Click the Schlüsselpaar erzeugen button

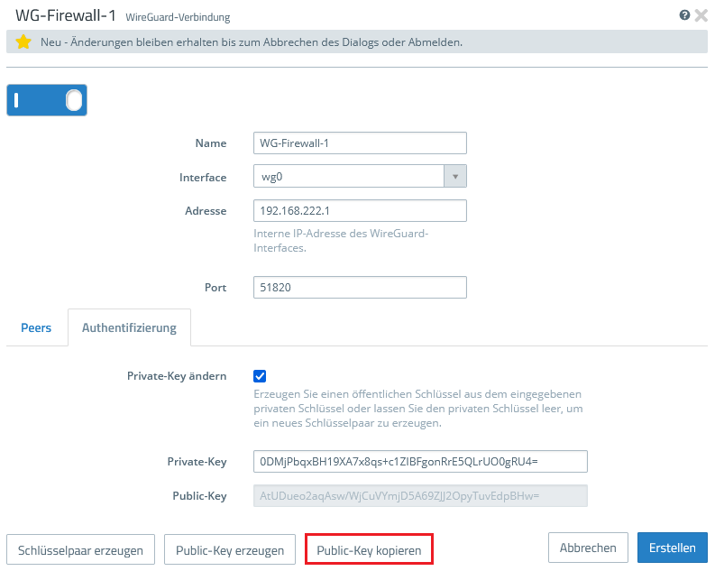tap(81, 548)
